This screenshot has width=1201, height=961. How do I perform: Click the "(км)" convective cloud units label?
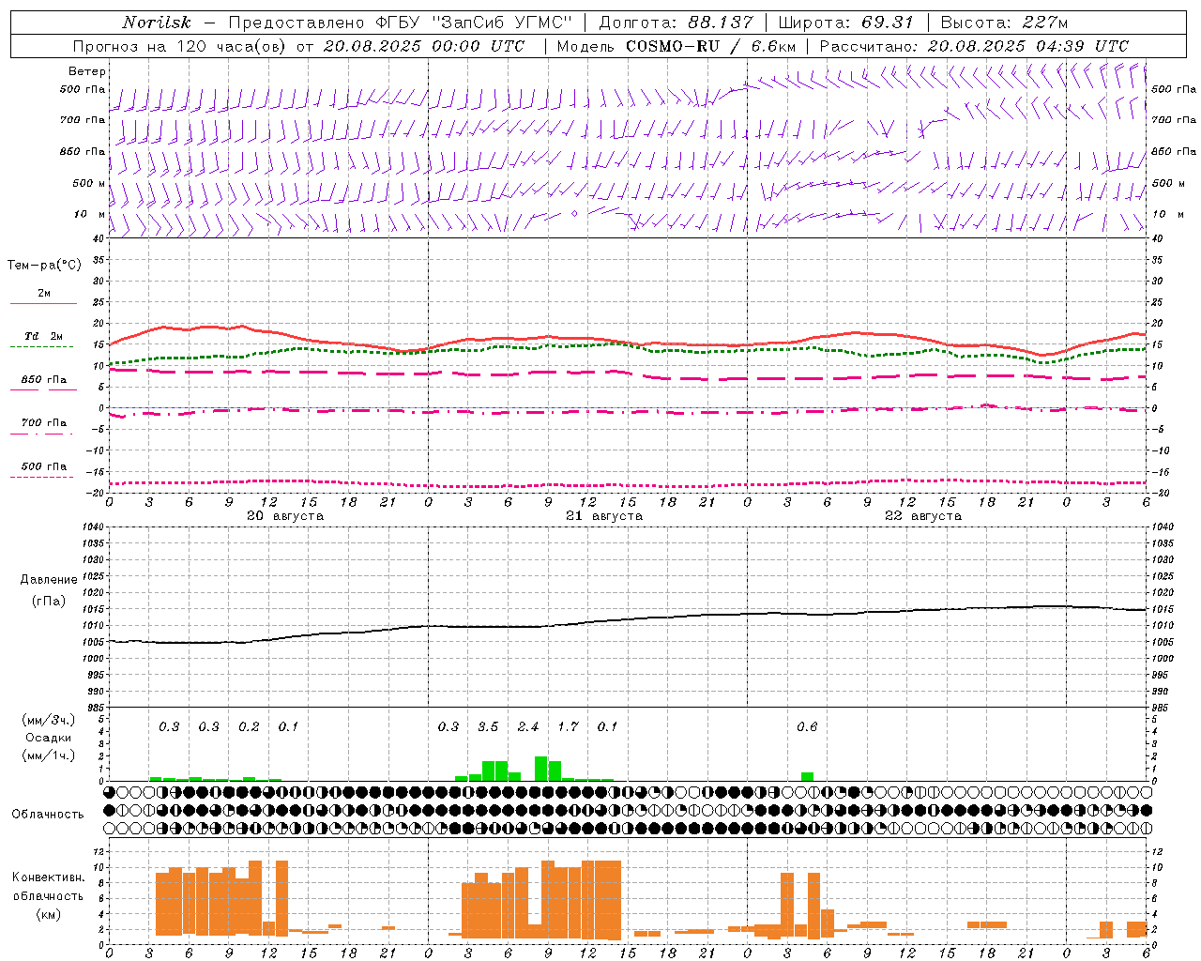click(x=48, y=914)
